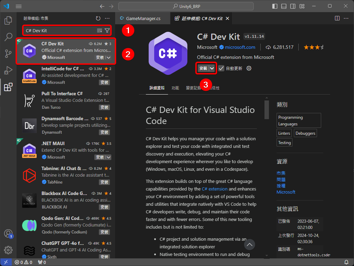The width and height of the screenshot is (354, 266).
Task: Open the Explorer view in activity bar
Action: point(8,20)
